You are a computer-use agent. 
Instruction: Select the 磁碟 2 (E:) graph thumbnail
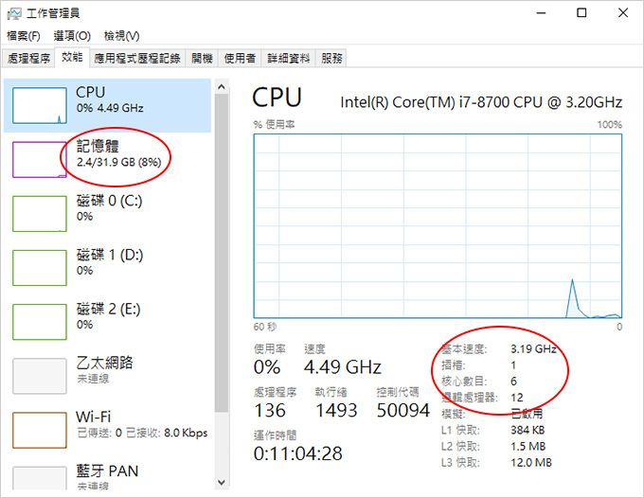click(x=40, y=322)
